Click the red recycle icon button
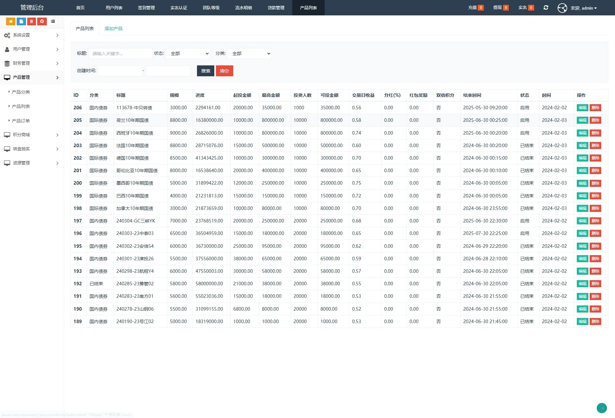Viewport: 615px width, 418px height. pos(42,21)
